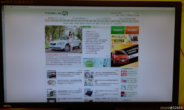Select the active green tab above article list
This screenshot has width=184, height=110.
coord(87,27)
